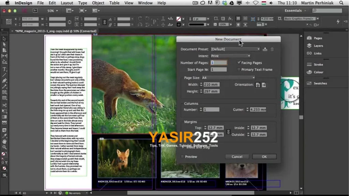Click the fill colour swatch in Control panel

(x=179, y=19)
